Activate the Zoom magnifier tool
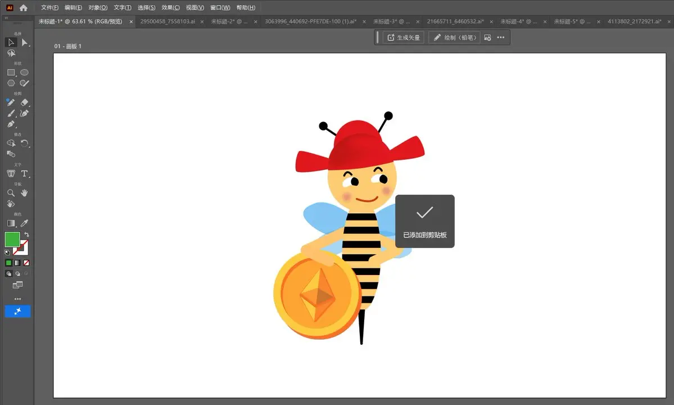The width and height of the screenshot is (674, 405). (11, 193)
